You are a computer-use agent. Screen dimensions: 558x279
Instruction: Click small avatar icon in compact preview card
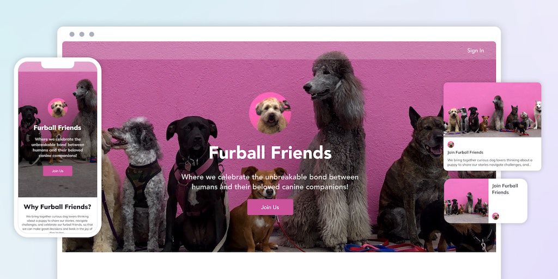[495, 216]
